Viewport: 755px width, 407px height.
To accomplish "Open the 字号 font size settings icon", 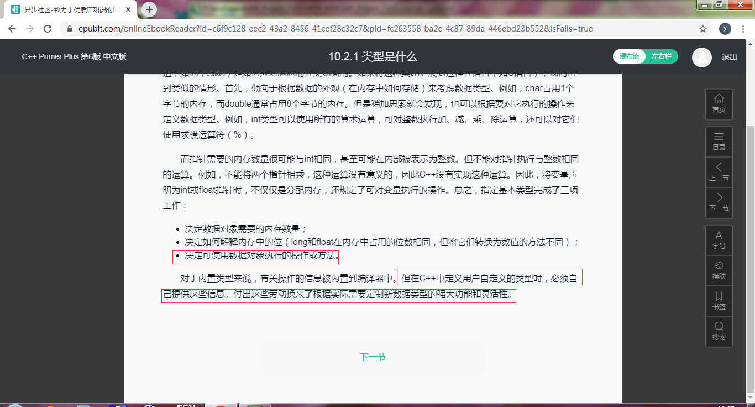I will point(719,239).
